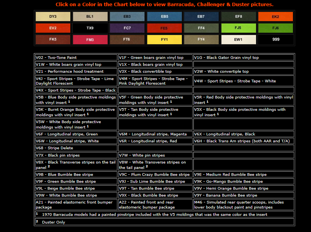Click V3X Black convertible top cell

point(155,72)
